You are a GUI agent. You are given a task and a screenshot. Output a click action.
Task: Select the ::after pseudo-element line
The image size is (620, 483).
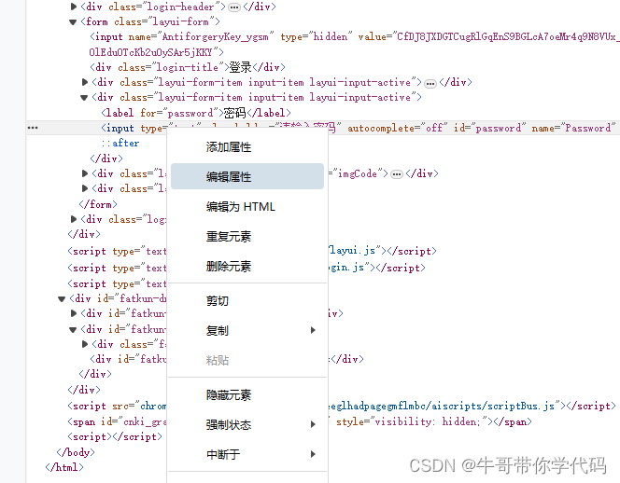tap(120, 143)
